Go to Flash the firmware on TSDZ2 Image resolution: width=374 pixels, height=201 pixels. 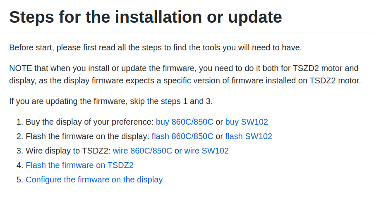tap(80, 165)
